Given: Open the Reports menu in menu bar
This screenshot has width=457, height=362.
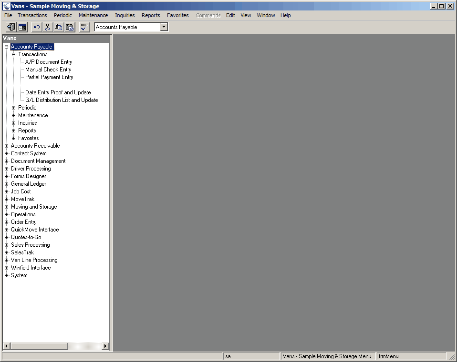Looking at the screenshot, I should pyautogui.click(x=151, y=15).
